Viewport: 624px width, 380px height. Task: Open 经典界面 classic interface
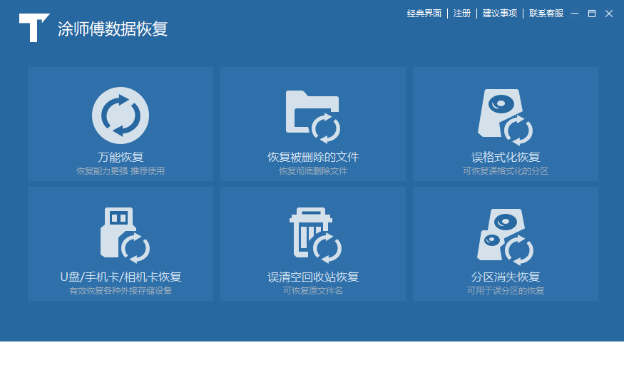pyautogui.click(x=424, y=14)
